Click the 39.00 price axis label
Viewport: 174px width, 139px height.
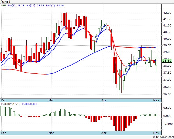pos(167,52)
